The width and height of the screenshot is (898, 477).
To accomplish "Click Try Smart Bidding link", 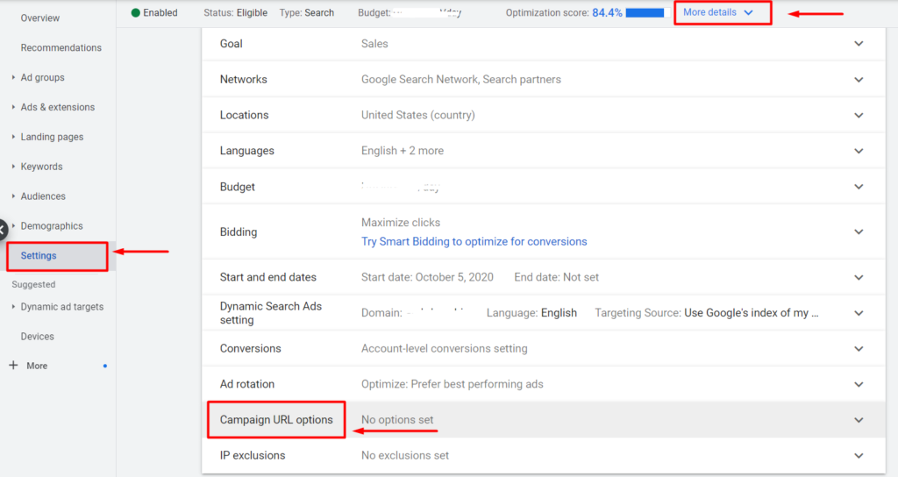I will pyautogui.click(x=474, y=242).
